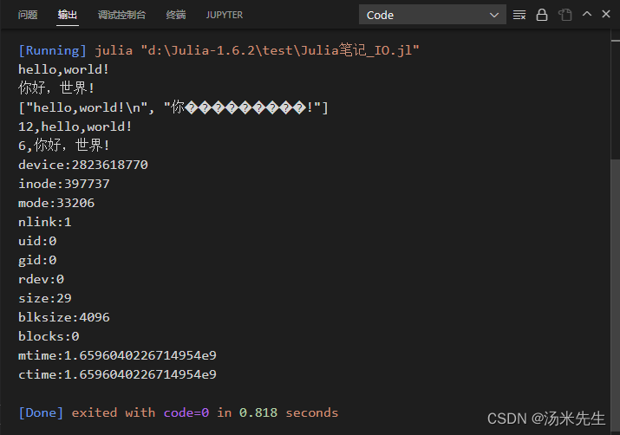Click the [Running] julia command line

219,50
